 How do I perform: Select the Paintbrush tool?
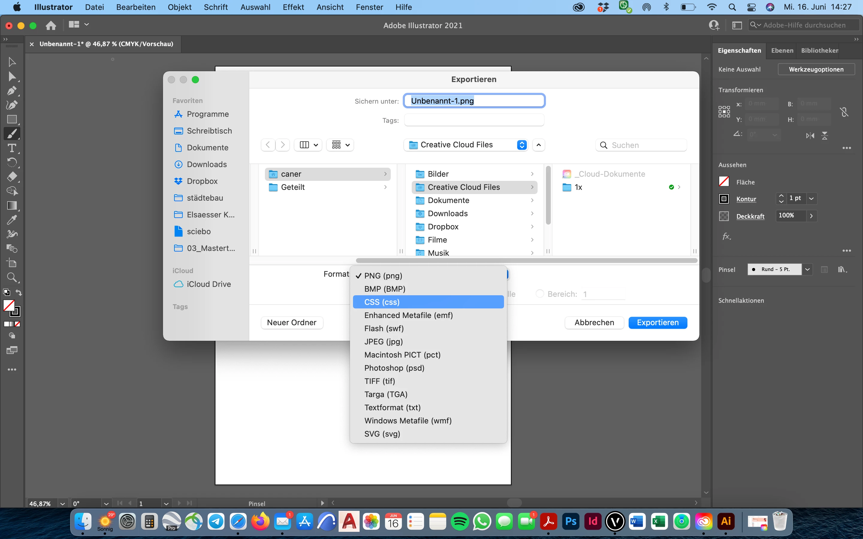[x=12, y=134]
